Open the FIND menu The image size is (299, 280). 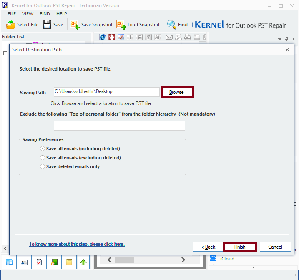(x=45, y=14)
